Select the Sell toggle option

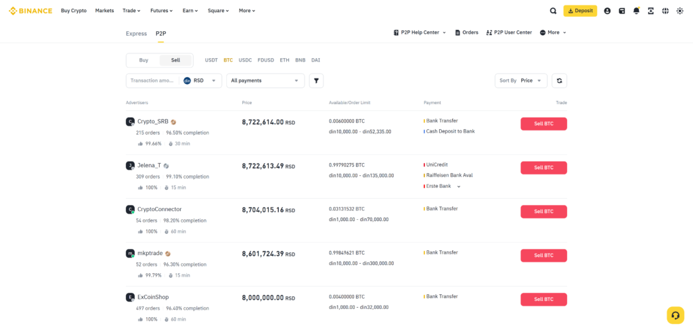tap(175, 60)
